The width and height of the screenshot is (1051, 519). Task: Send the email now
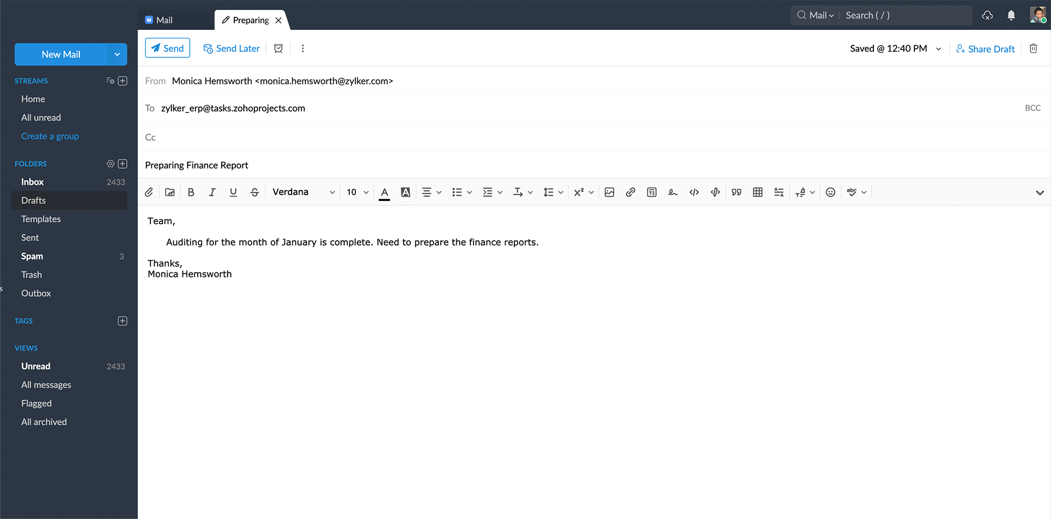tap(168, 48)
